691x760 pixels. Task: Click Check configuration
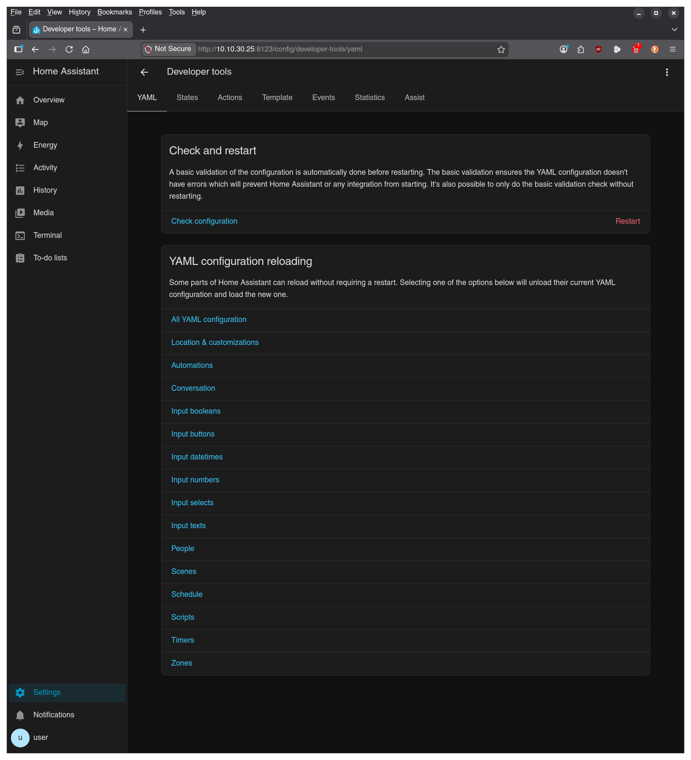[x=204, y=221]
